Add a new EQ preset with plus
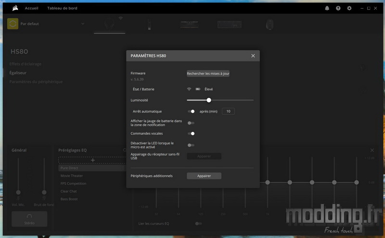 click(92, 160)
